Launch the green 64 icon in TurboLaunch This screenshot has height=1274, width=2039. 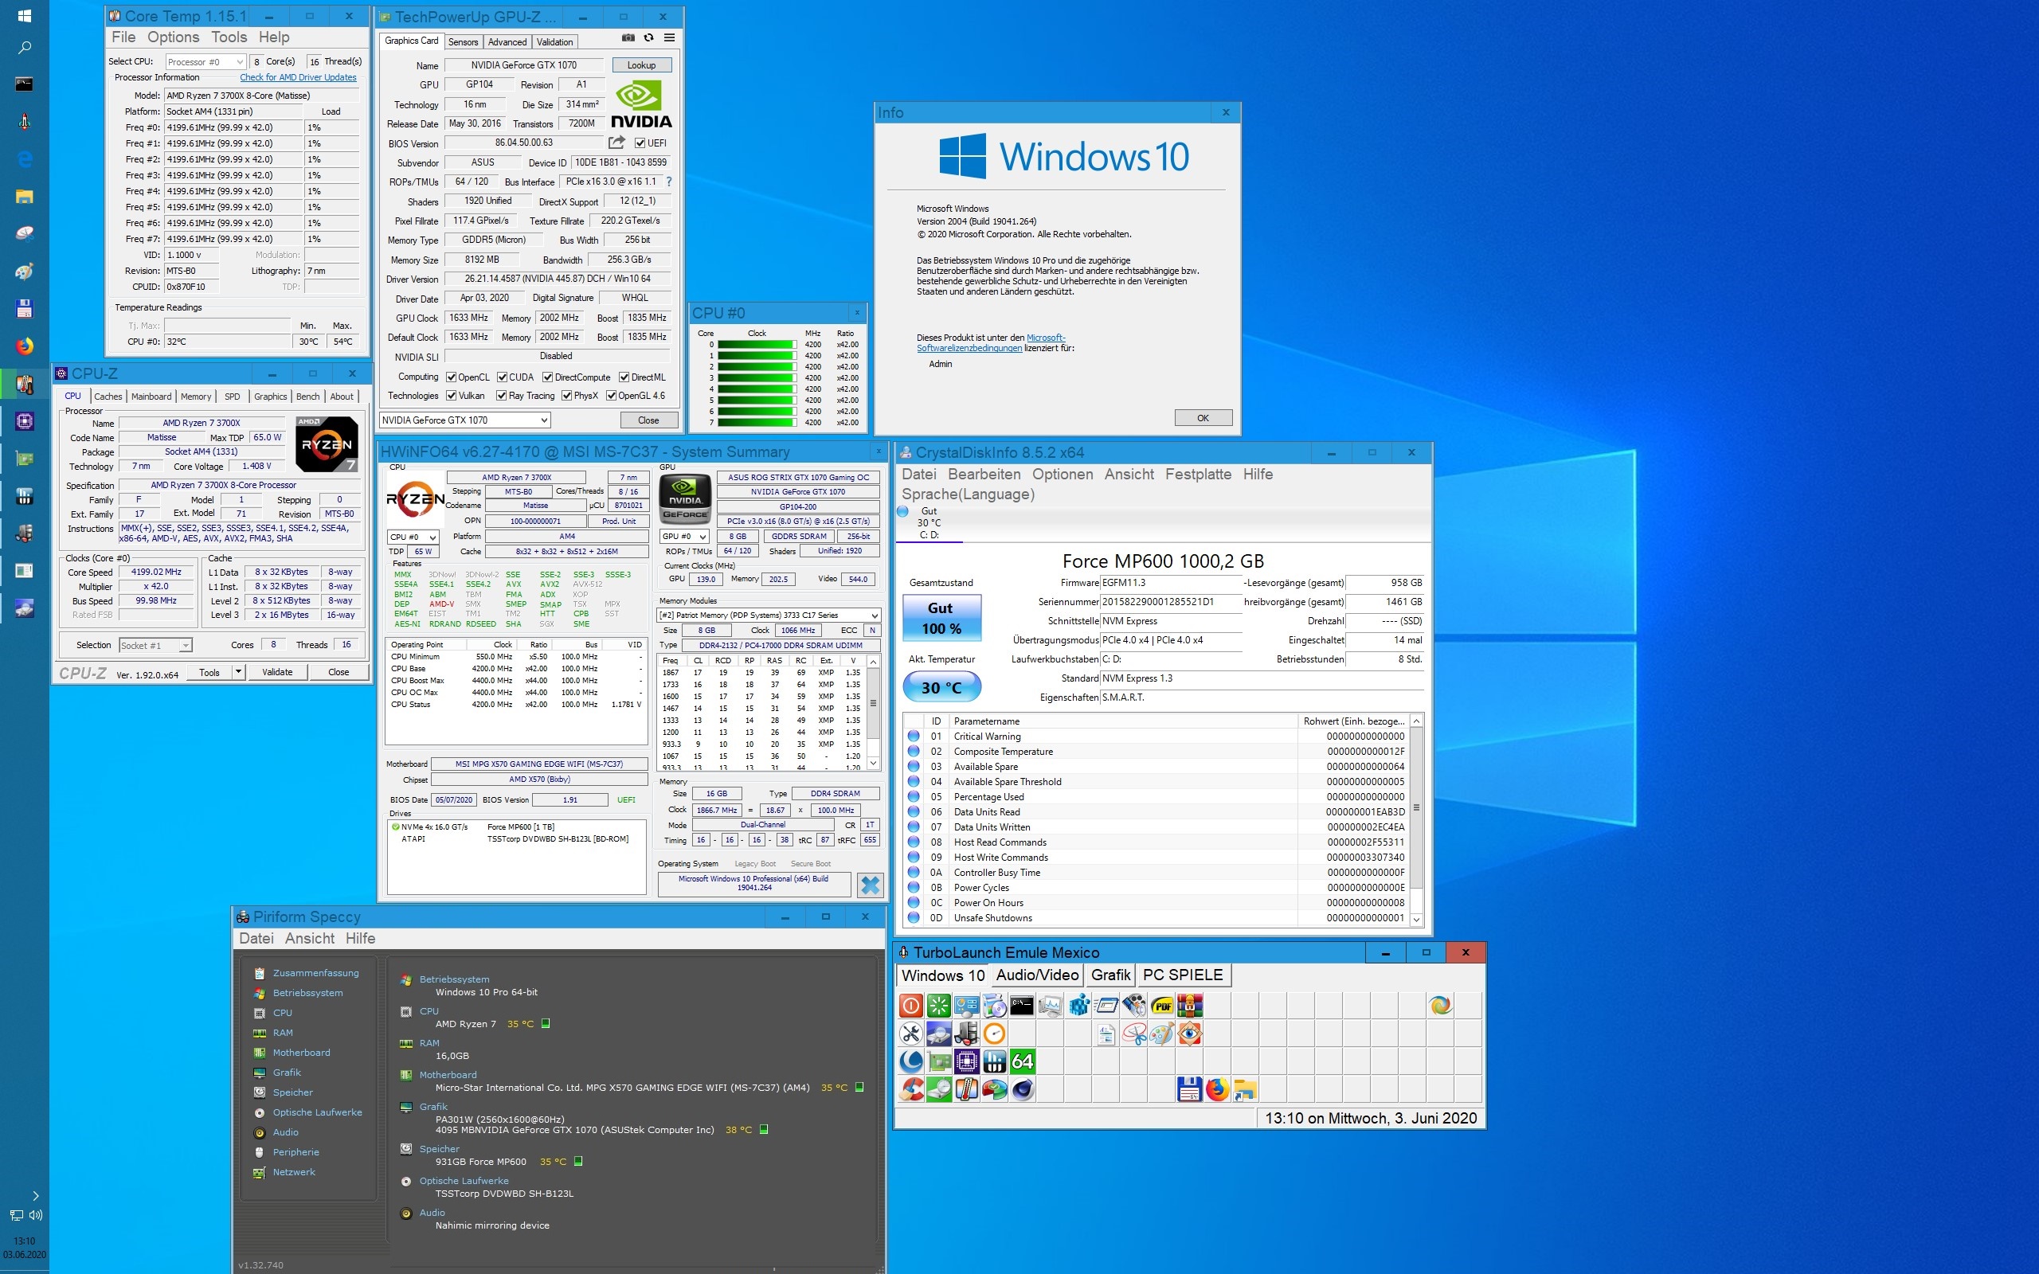point(1022,1061)
